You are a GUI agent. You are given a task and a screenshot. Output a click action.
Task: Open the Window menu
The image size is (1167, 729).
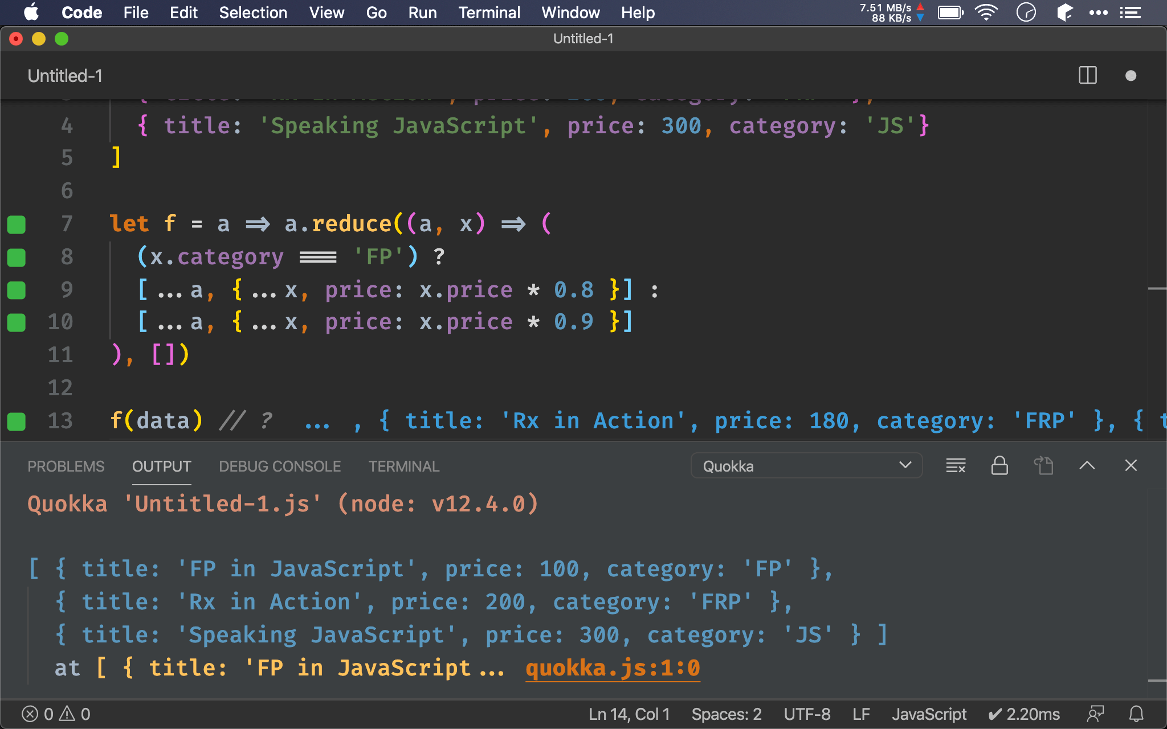[570, 13]
